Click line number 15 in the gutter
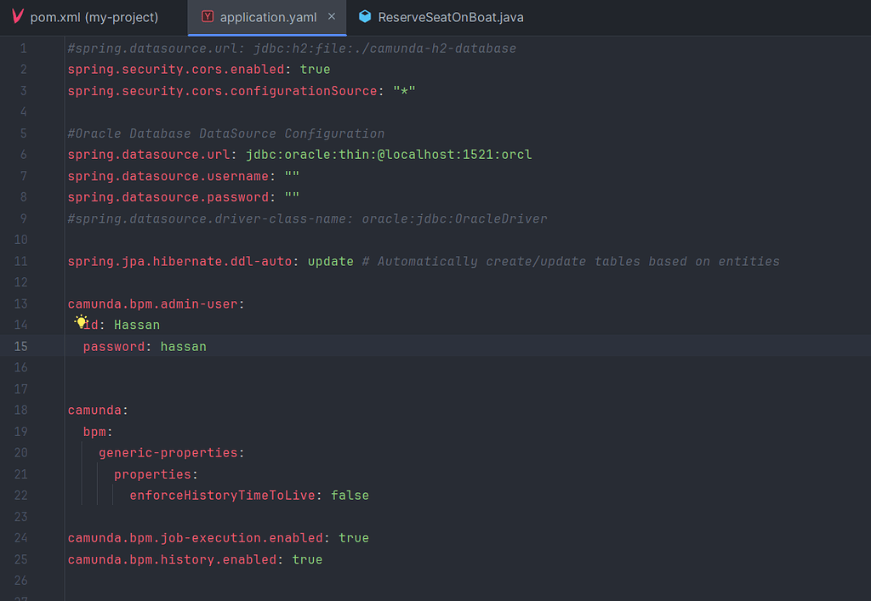The height and width of the screenshot is (601, 871). point(20,347)
